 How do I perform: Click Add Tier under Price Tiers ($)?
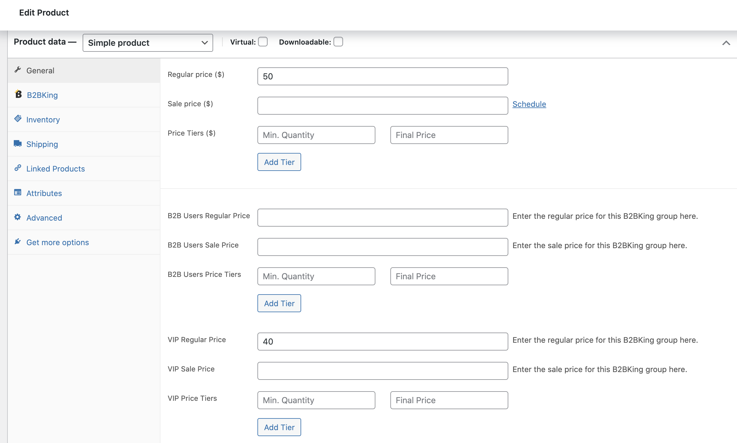pos(279,162)
